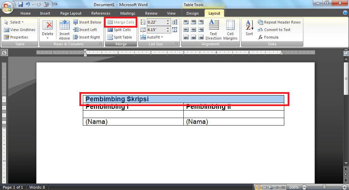
Task: Select Align Bottom Center
Action: [194, 37]
